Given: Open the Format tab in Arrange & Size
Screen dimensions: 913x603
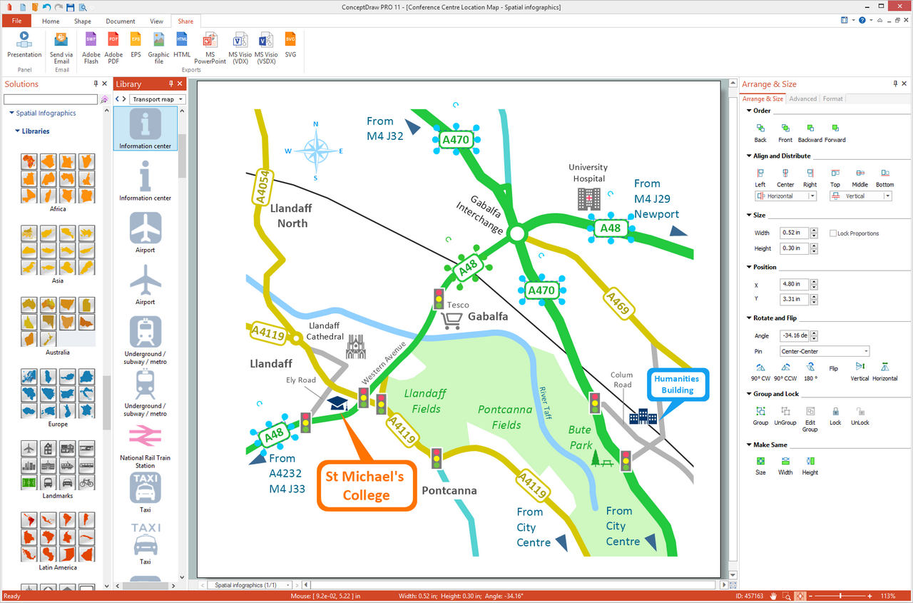Looking at the screenshot, I should pos(833,99).
